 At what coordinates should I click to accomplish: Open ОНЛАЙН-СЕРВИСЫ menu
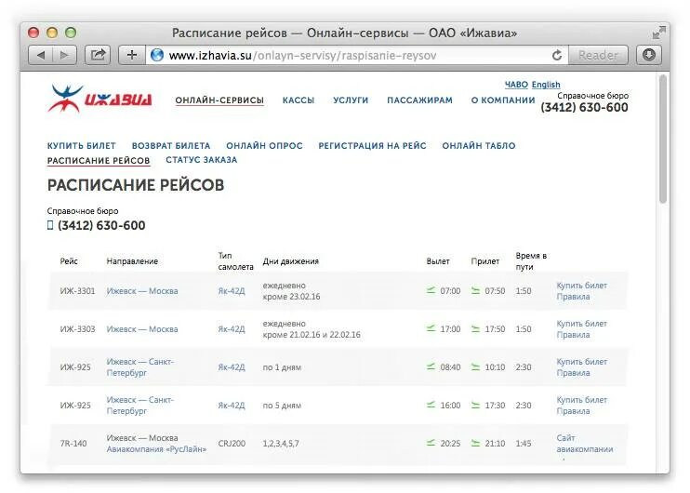(x=219, y=100)
